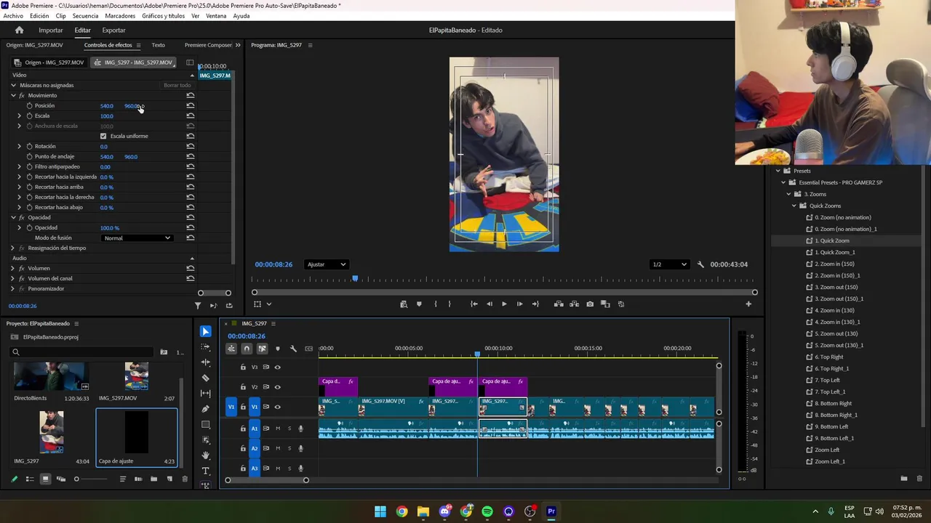Enable voice-over record on A3

(x=300, y=469)
